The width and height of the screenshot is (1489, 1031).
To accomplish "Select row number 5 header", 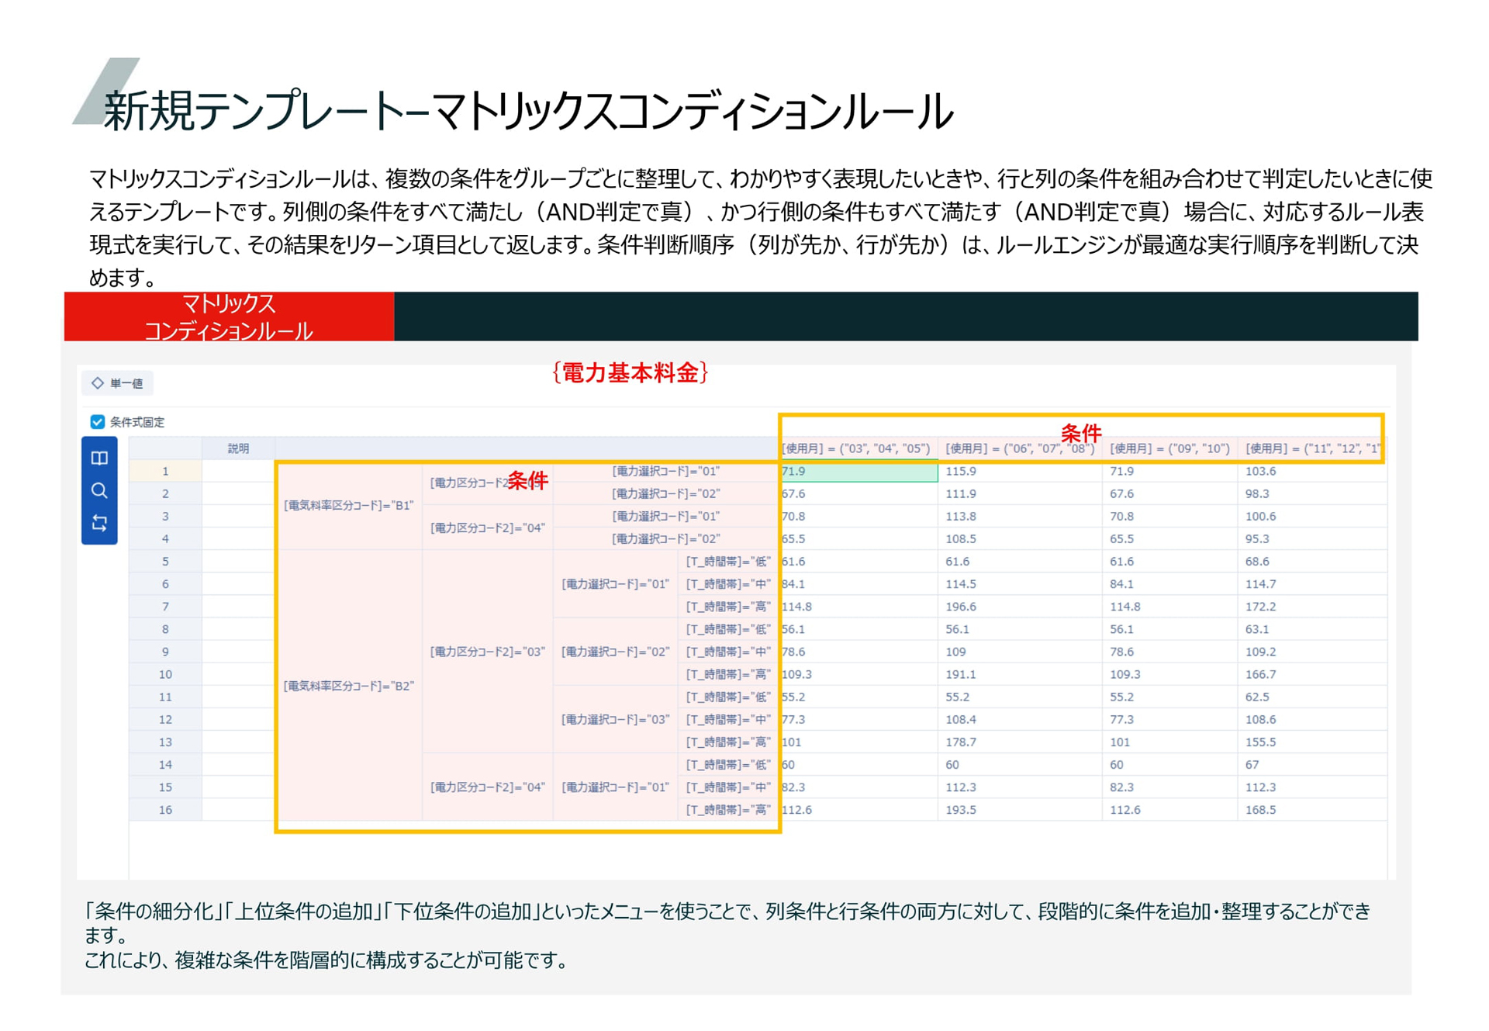I will click(x=165, y=561).
